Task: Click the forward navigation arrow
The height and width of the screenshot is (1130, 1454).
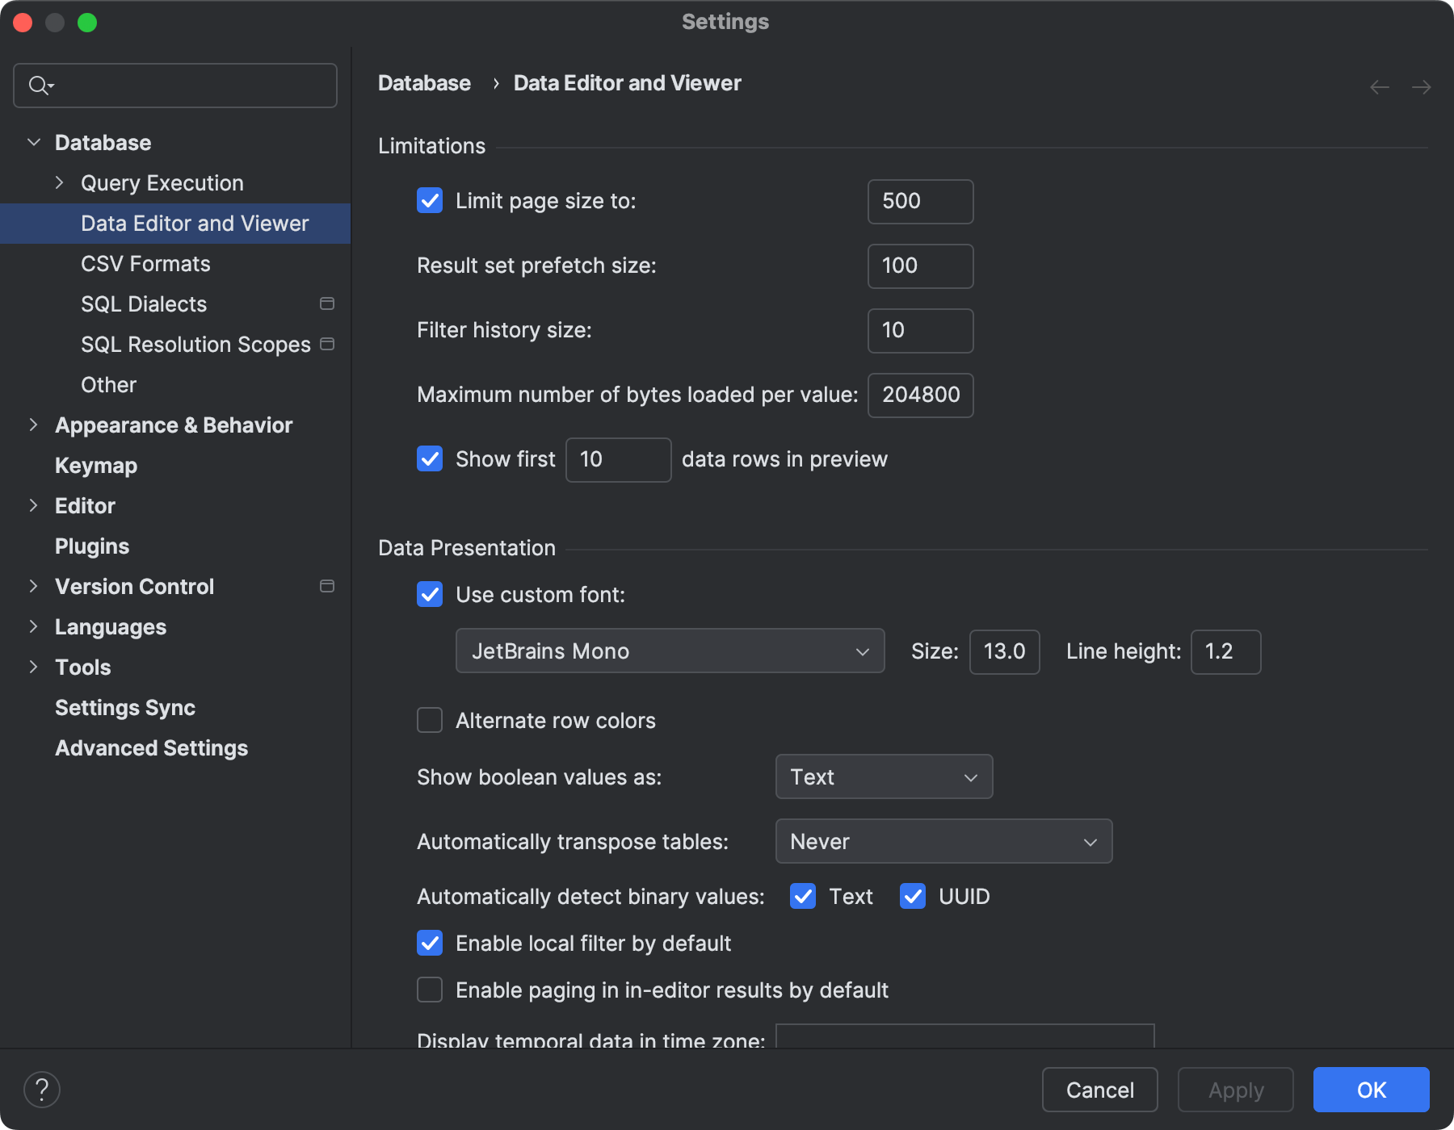Action: click(x=1422, y=86)
